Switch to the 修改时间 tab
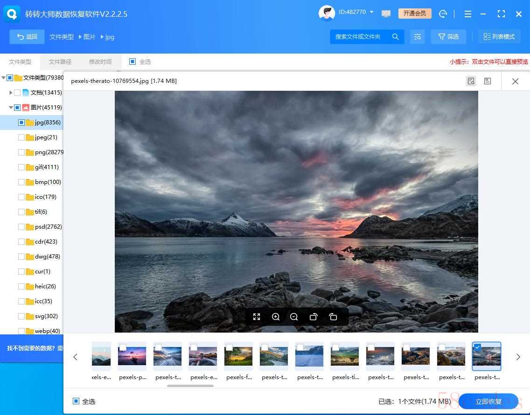 (x=100, y=61)
